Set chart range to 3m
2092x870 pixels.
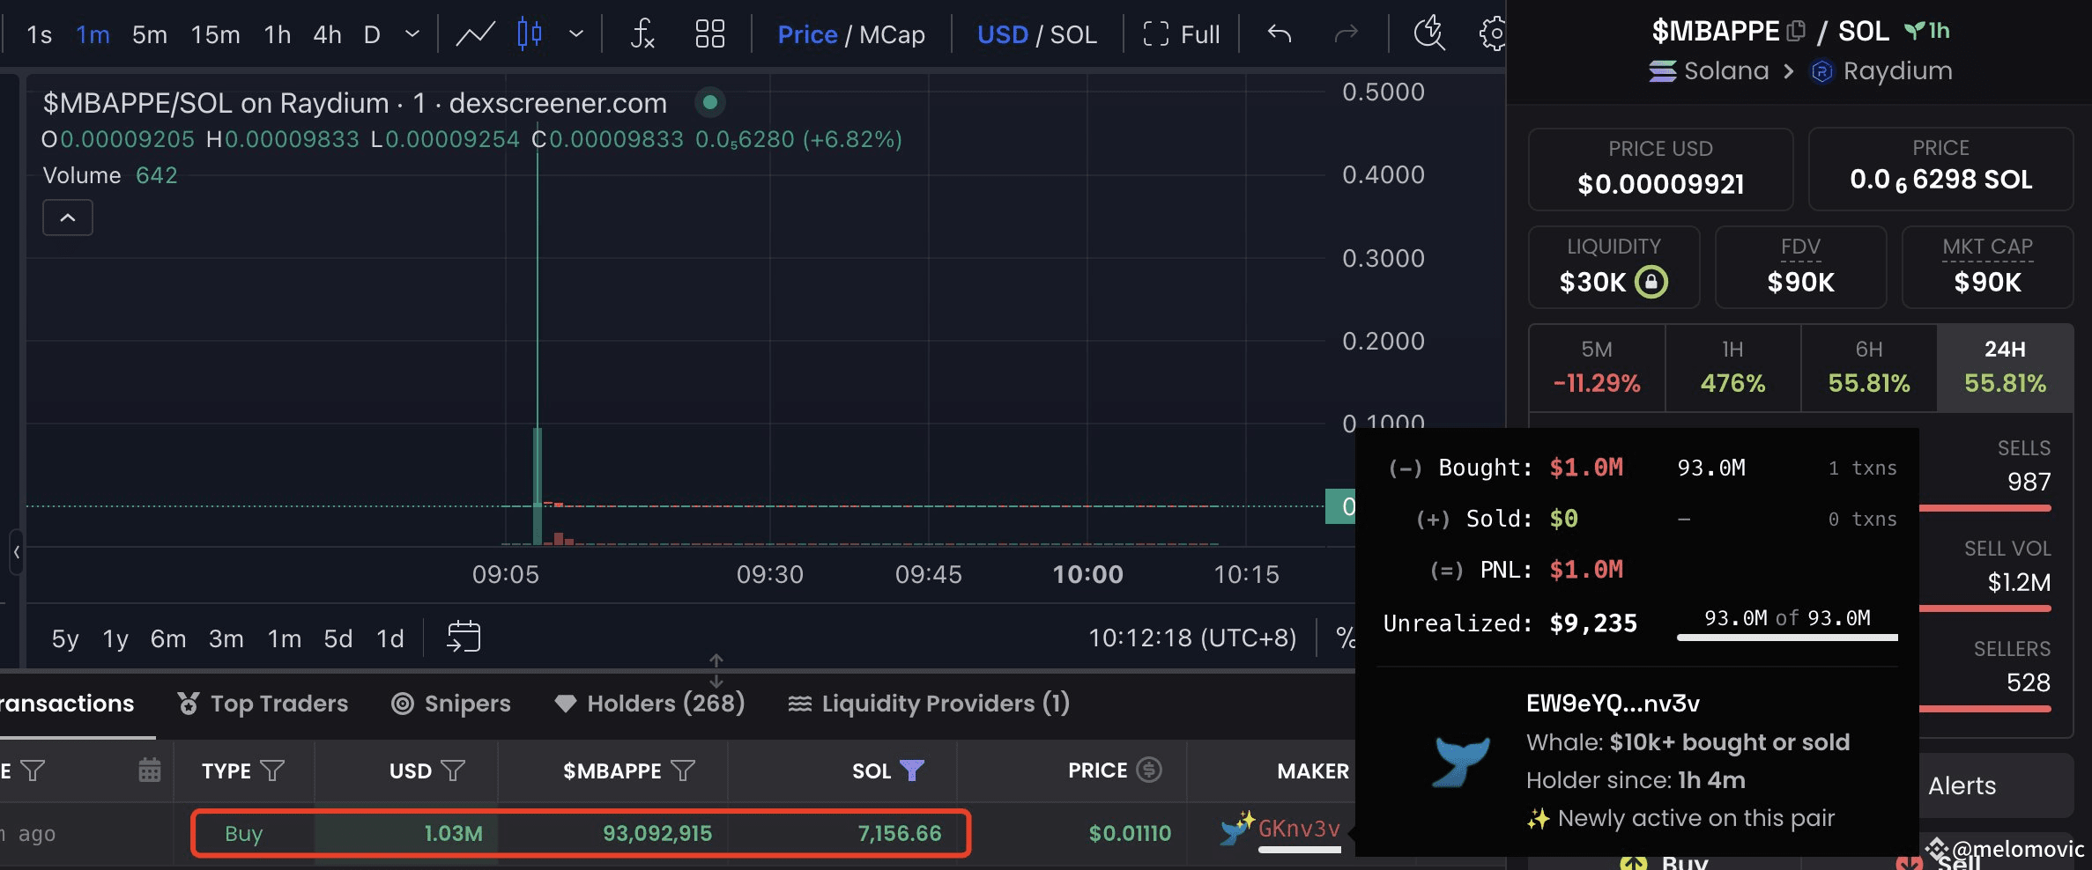click(x=226, y=638)
